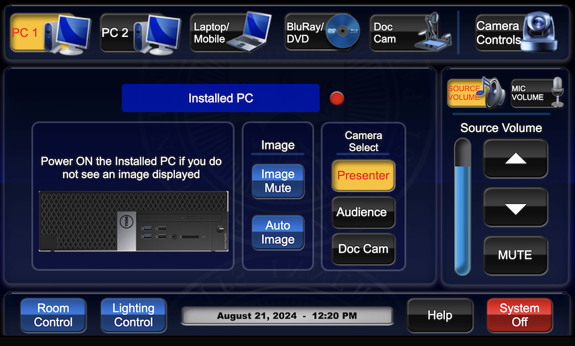
Task: Run Auto Image adjustment
Action: click(277, 232)
